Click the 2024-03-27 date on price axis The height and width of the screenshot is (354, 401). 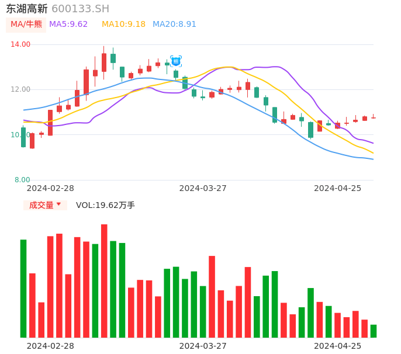point(203,188)
